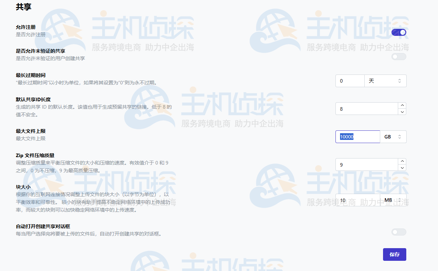Click the 默认共享ID长度 input field
This screenshot has width=438, height=271.
367,109
